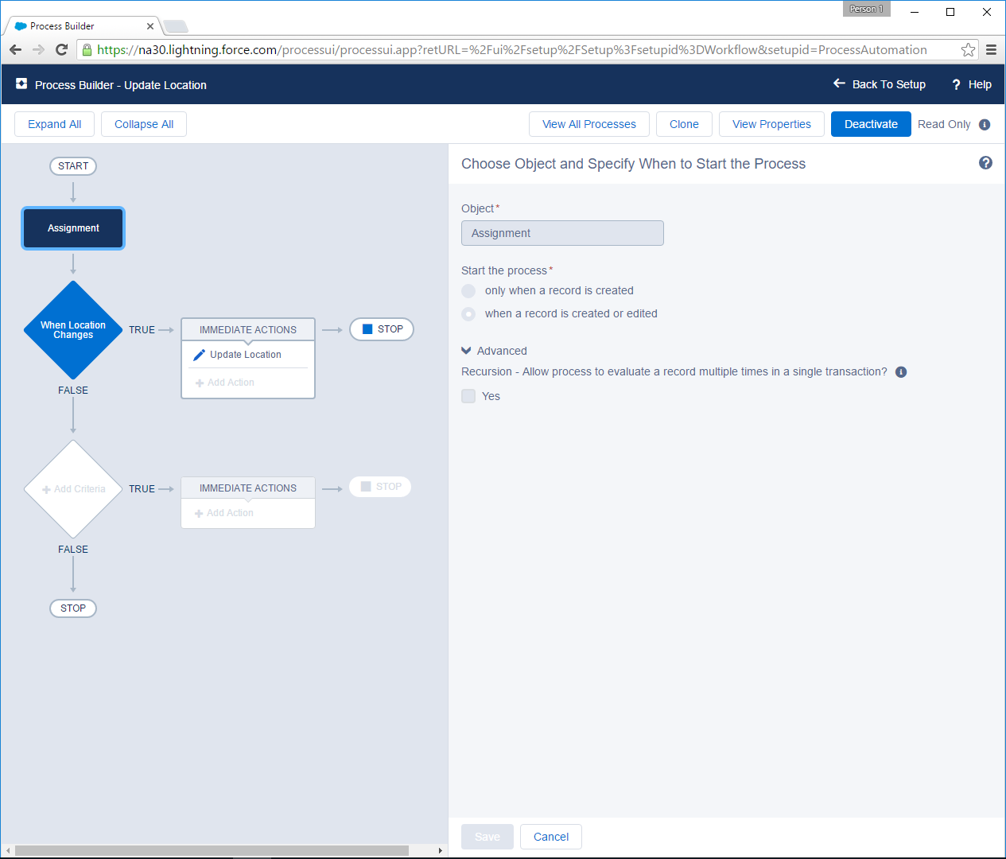This screenshot has height=859, width=1006.
Task: Click the Person 1 profile badge
Action: tap(866, 9)
